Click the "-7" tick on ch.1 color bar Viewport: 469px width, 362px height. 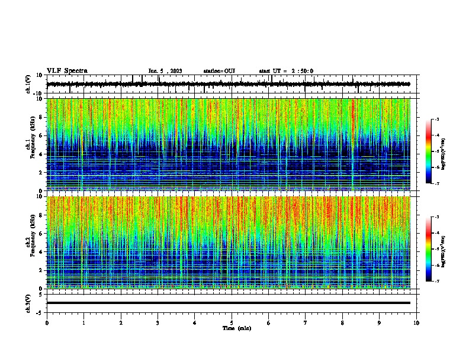[437, 183]
